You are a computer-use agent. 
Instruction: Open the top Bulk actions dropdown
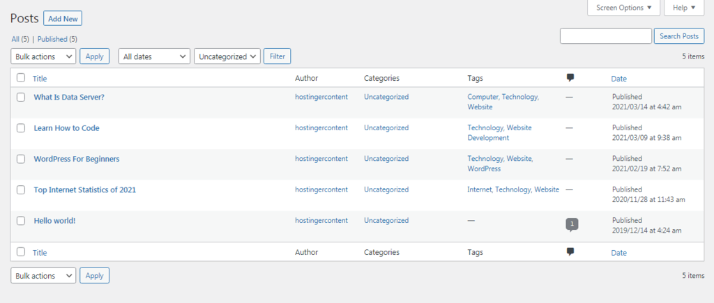click(x=43, y=56)
